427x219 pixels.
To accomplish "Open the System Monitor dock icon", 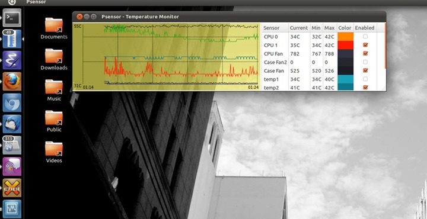I will (12, 209).
